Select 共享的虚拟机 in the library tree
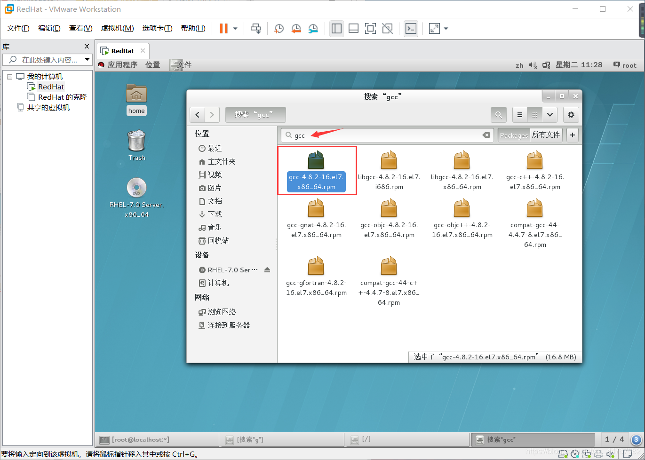The height and width of the screenshot is (460, 645). click(48, 108)
